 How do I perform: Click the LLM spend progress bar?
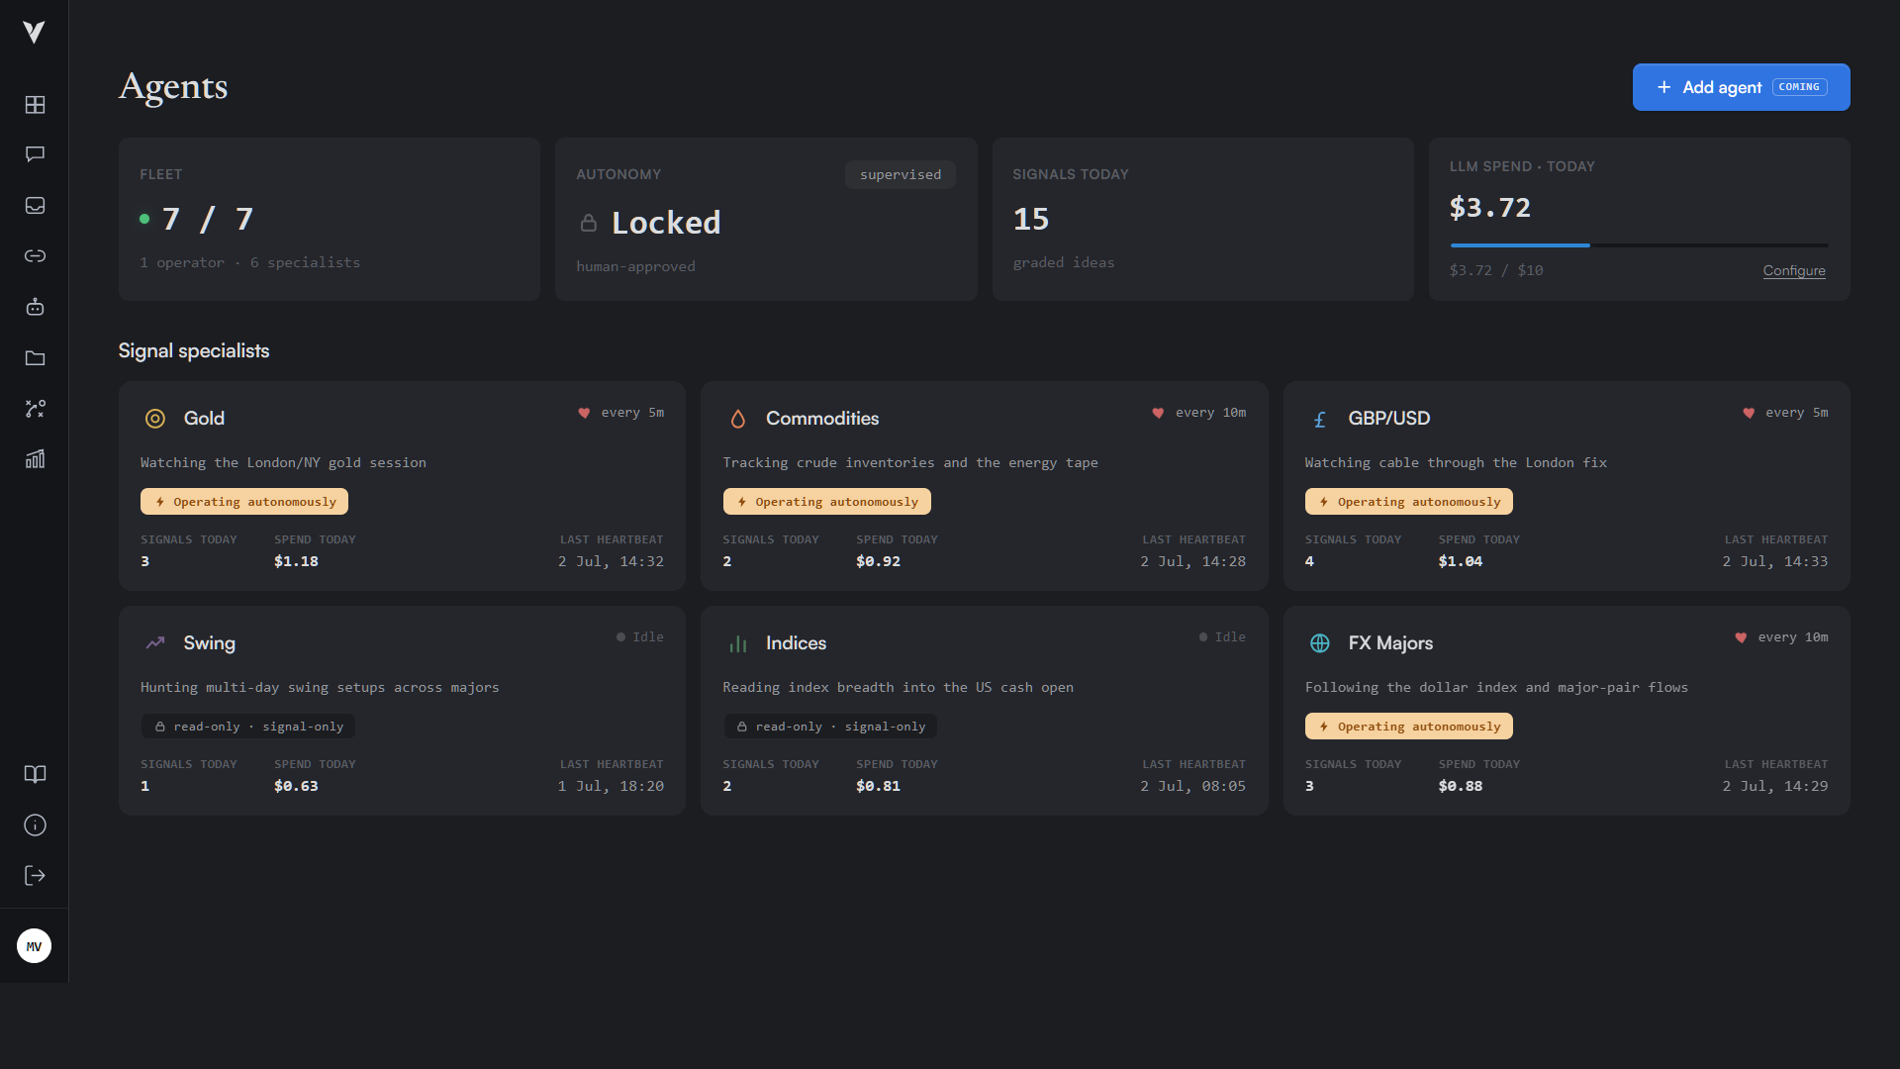[x=1639, y=244]
